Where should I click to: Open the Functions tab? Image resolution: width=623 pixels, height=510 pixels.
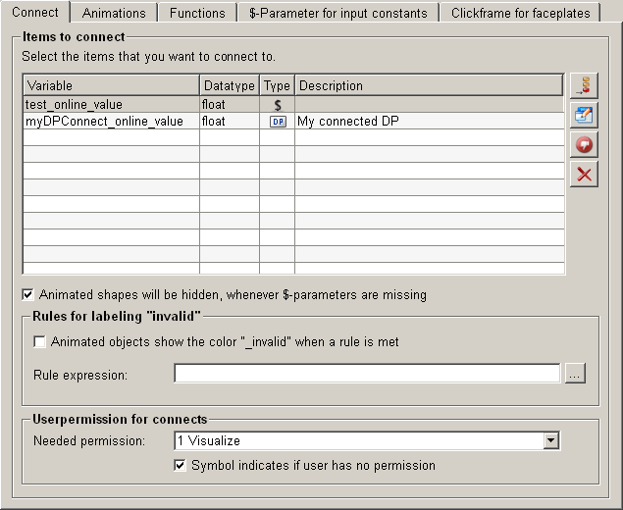197,13
